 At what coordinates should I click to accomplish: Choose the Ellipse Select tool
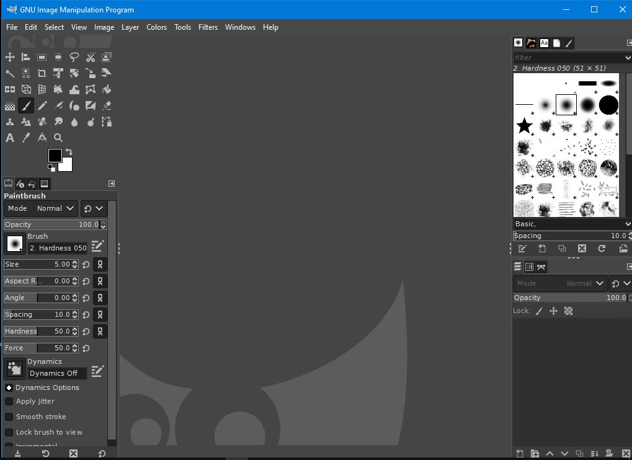58,57
